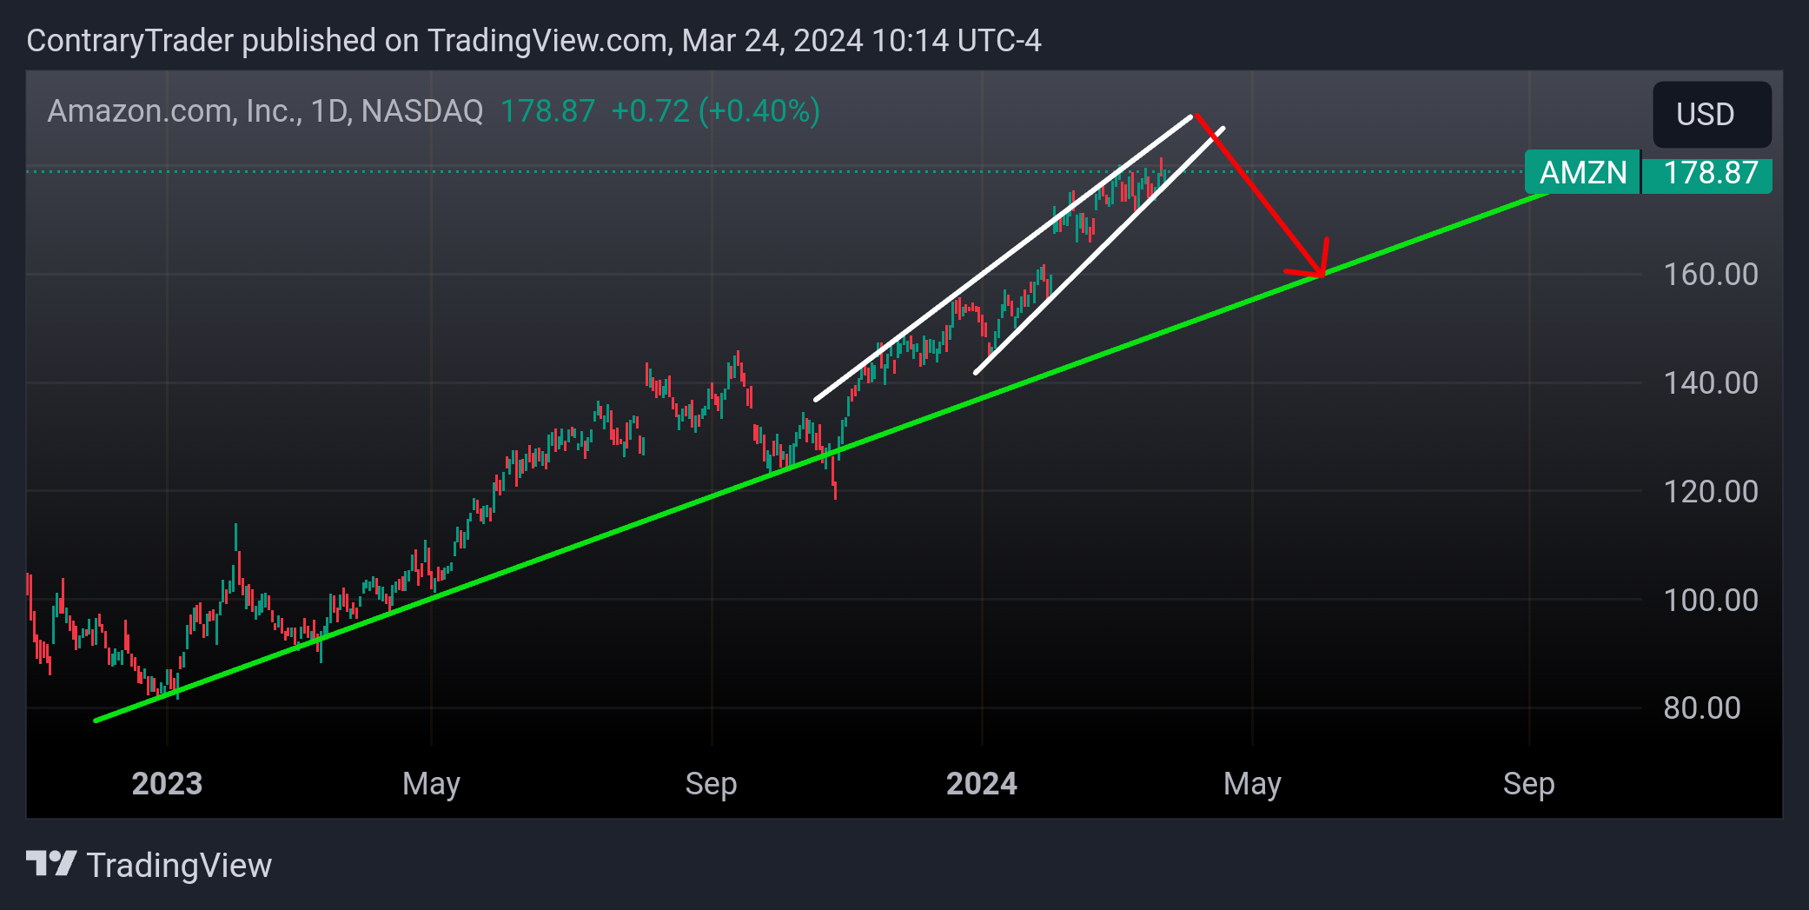This screenshot has height=910, width=1809.
Task: Click the 140.00 price axis label
Action: point(1710,383)
